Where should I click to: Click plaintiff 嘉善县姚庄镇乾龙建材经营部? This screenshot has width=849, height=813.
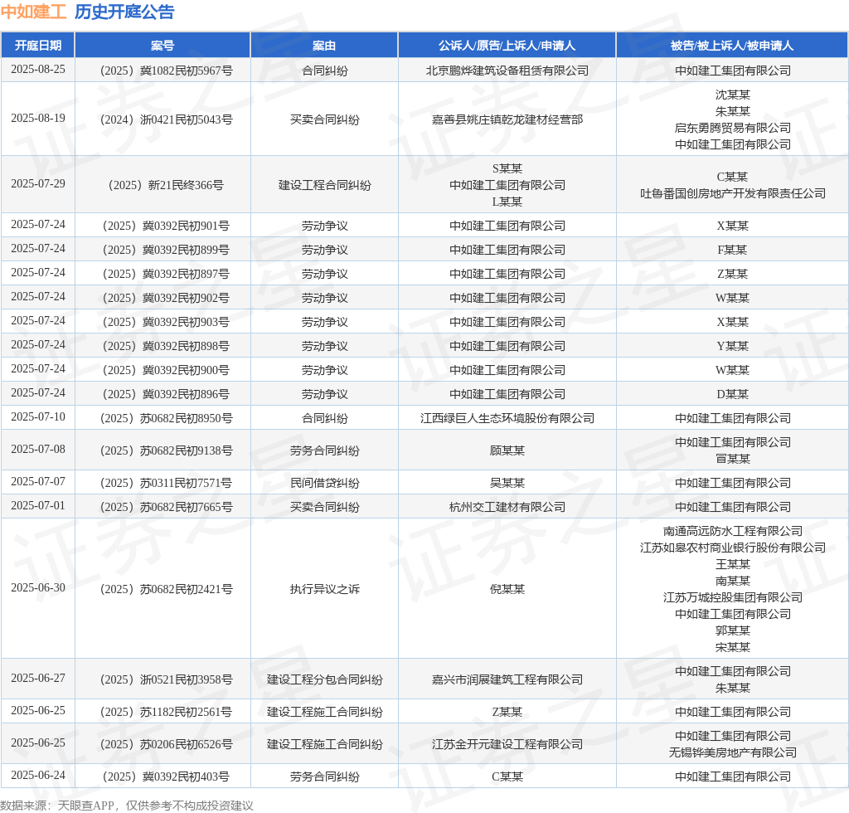click(507, 119)
